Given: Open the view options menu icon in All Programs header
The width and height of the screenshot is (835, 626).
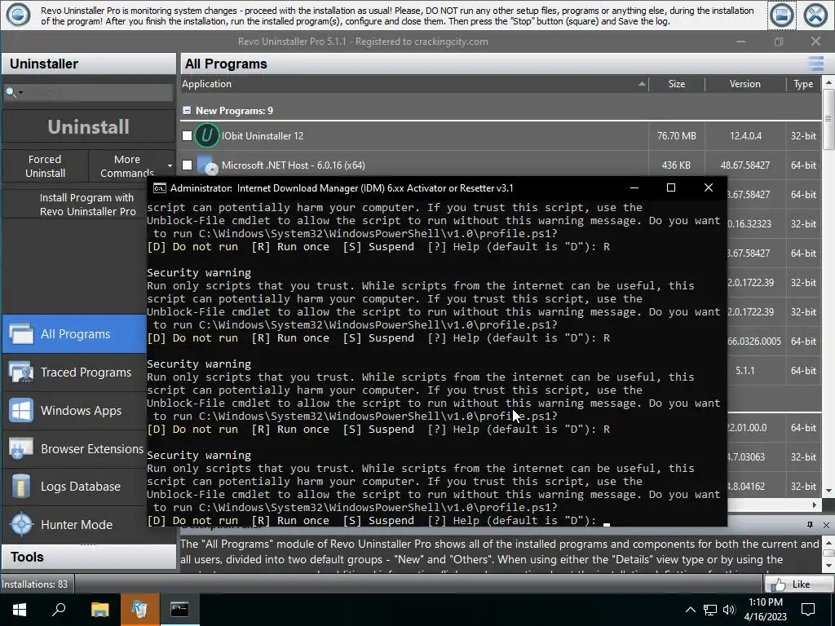Looking at the screenshot, I should [x=815, y=64].
